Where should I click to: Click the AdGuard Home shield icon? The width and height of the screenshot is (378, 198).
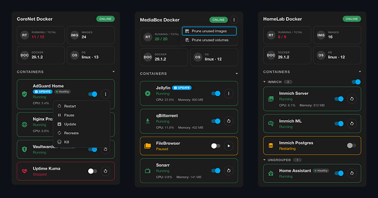tap(24, 94)
